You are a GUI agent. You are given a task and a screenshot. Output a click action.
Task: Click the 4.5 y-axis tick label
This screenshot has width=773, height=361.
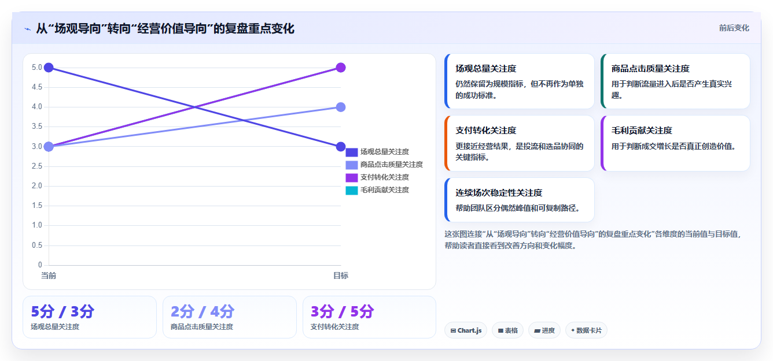tap(36, 87)
